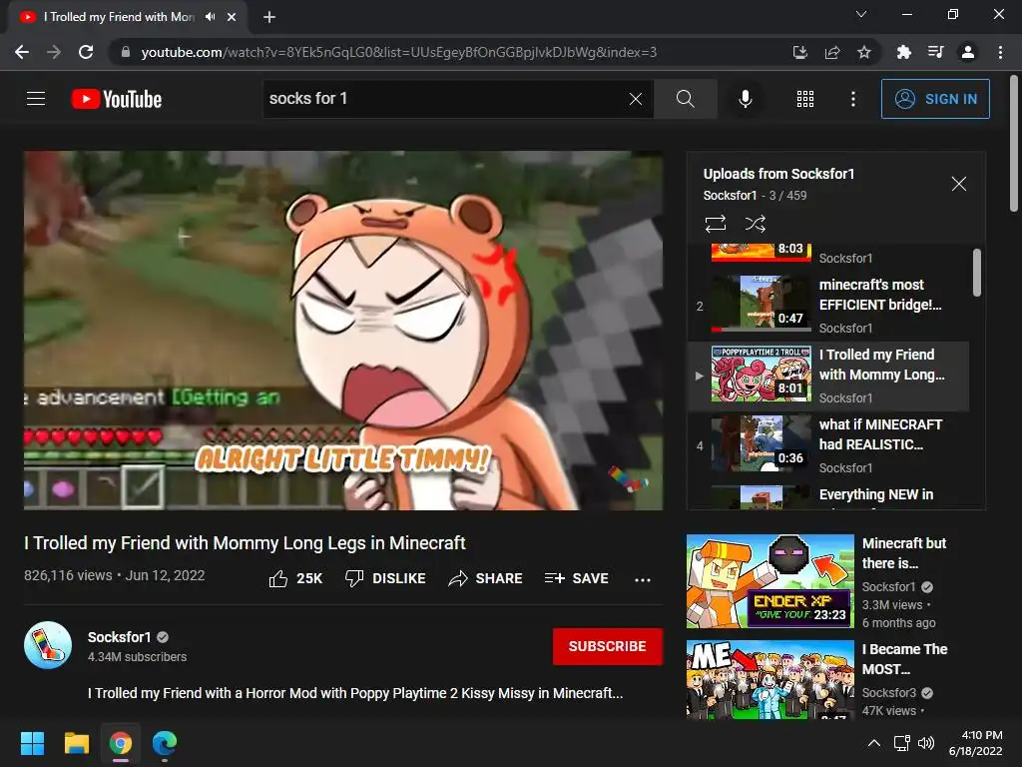Open media controls icon in Chrome toolbar

(x=935, y=52)
